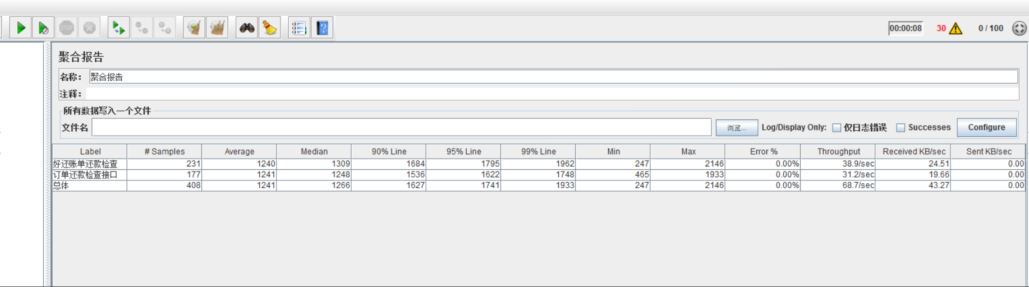Click the greyed Shutdown (X) icon
1029x287 pixels.
(89, 27)
